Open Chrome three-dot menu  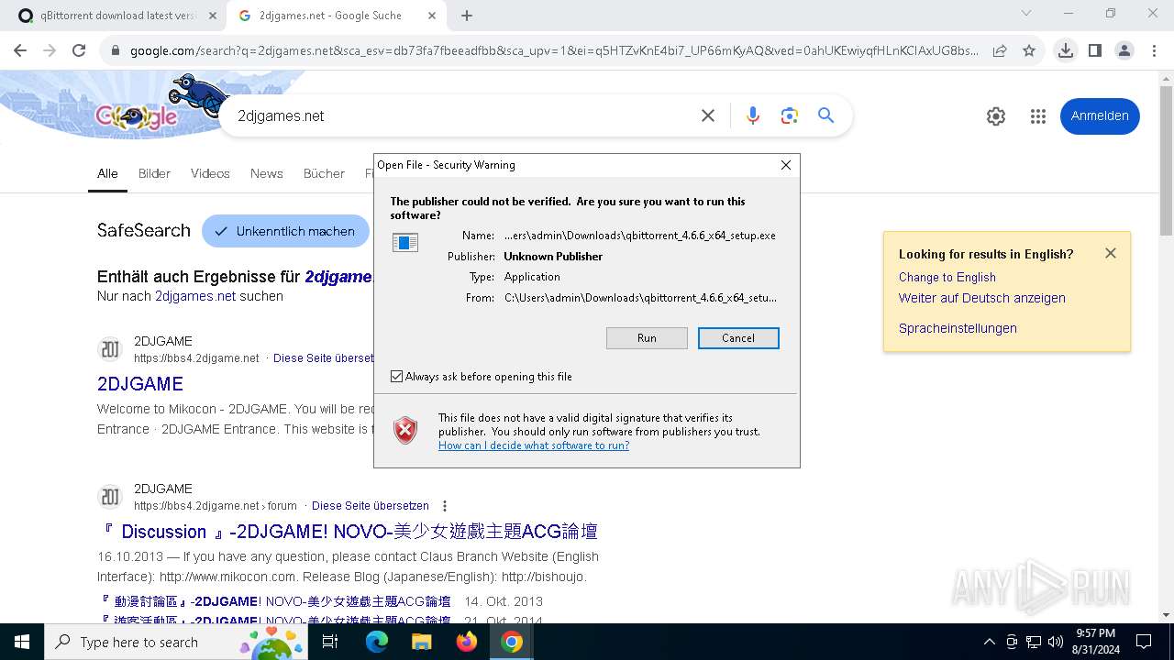point(1154,51)
